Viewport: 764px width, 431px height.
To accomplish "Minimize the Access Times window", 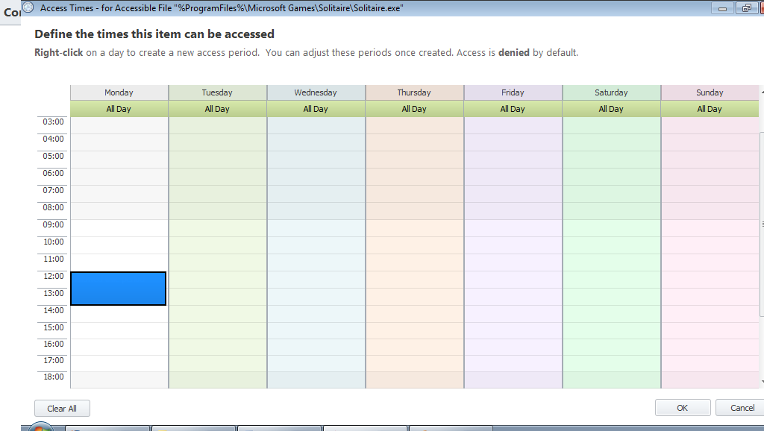I will tap(721, 8).
